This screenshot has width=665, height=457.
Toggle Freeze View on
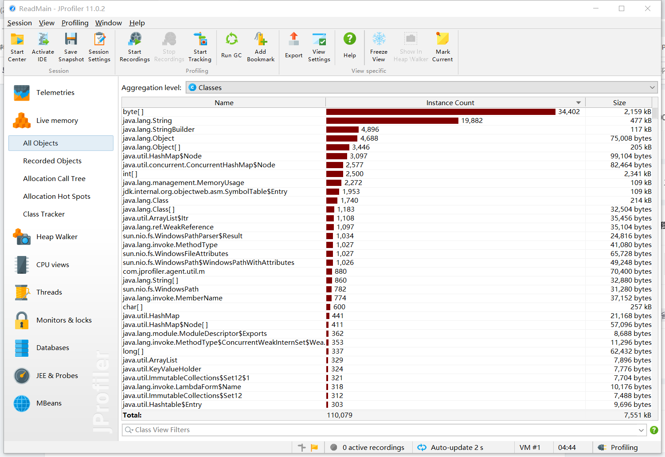click(379, 47)
